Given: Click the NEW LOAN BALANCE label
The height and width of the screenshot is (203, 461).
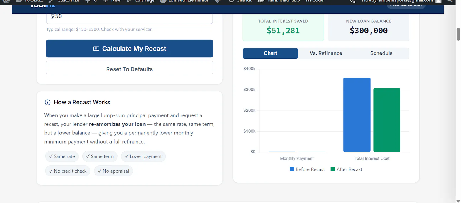Looking at the screenshot, I should point(369,21).
